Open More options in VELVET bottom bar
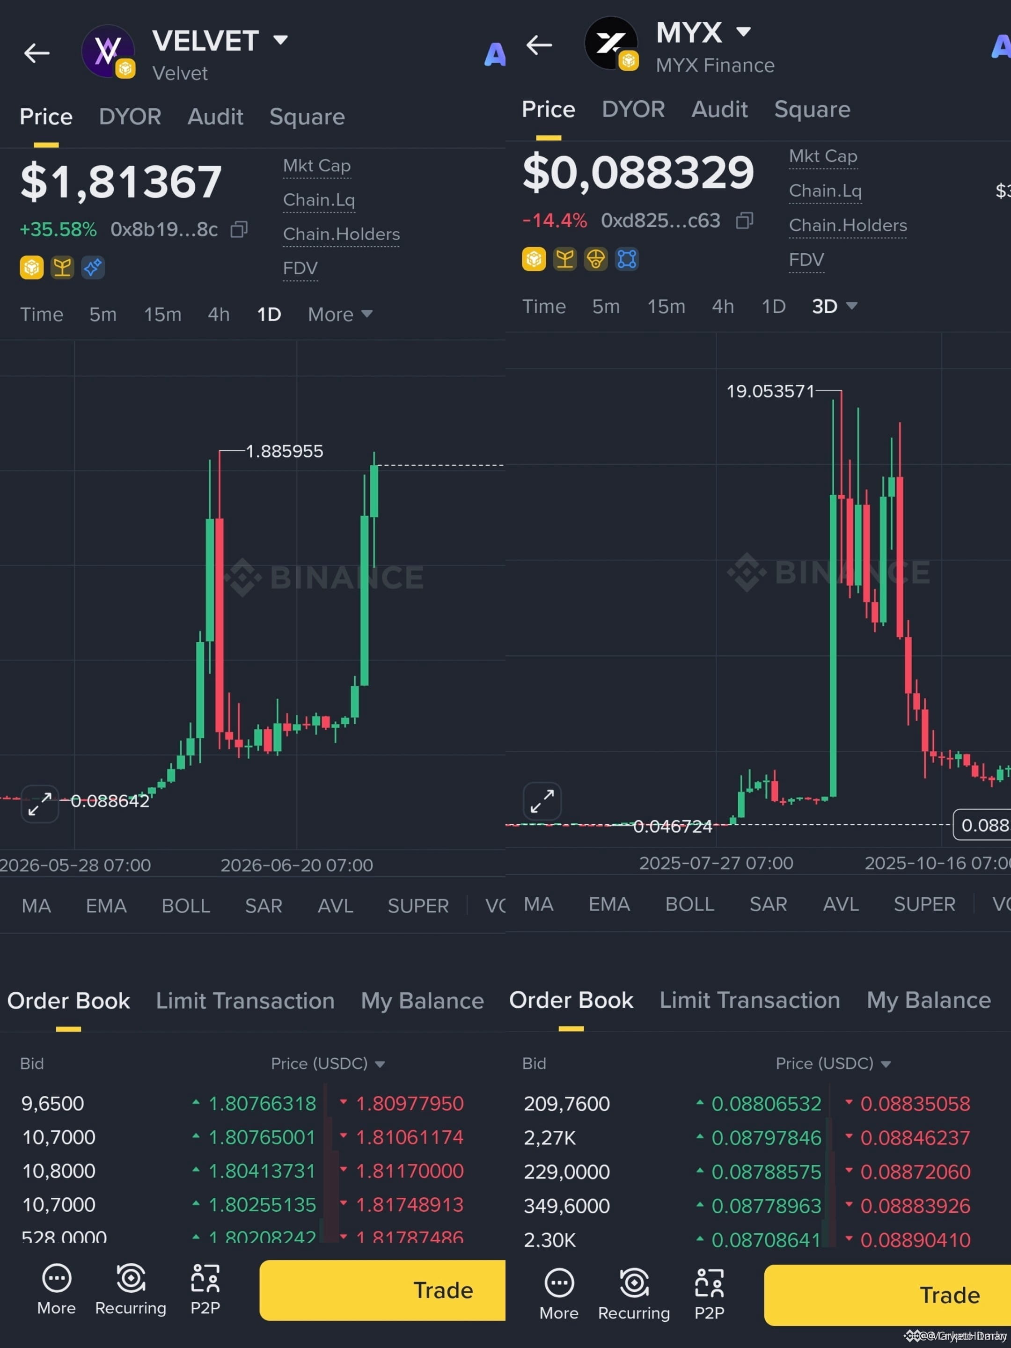 [57, 1289]
